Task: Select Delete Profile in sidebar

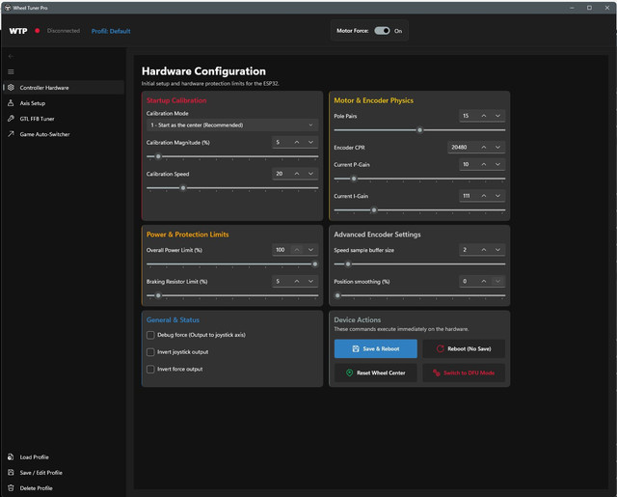Action: (x=65, y=488)
